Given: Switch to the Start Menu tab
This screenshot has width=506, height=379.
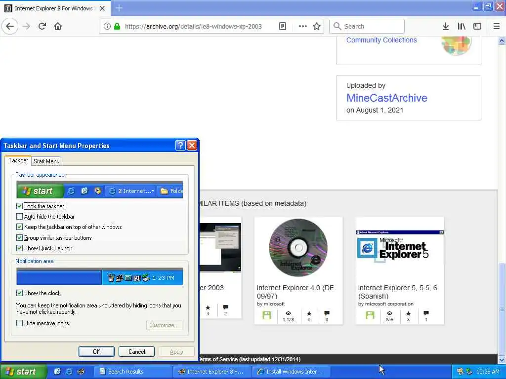Looking at the screenshot, I should pos(46,161).
